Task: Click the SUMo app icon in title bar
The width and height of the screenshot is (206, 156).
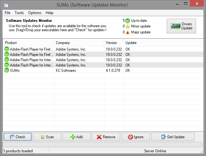Action: coord(6,5)
